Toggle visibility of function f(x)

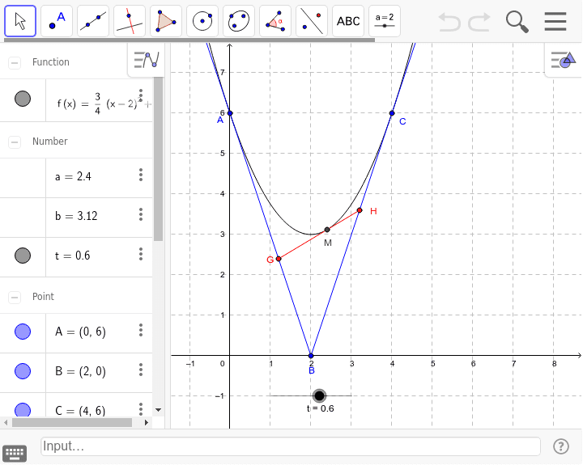[23, 99]
